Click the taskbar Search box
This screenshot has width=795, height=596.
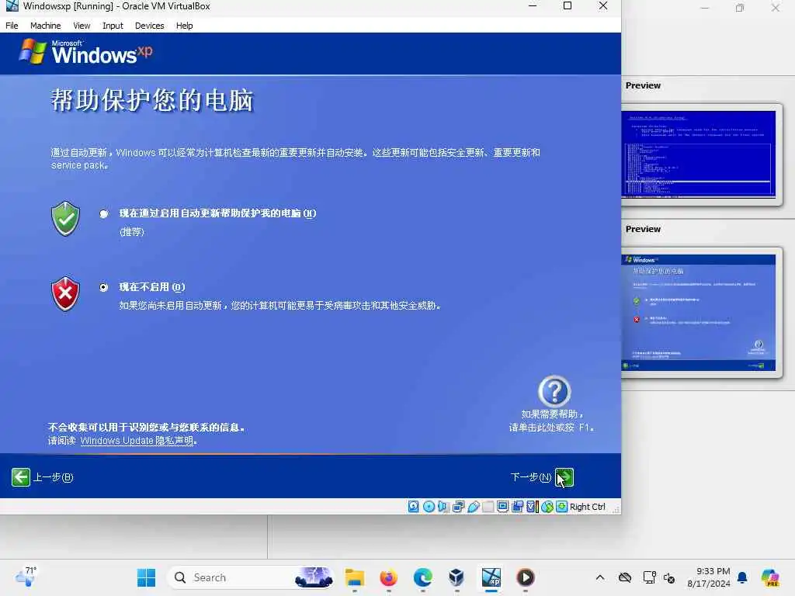(252, 577)
